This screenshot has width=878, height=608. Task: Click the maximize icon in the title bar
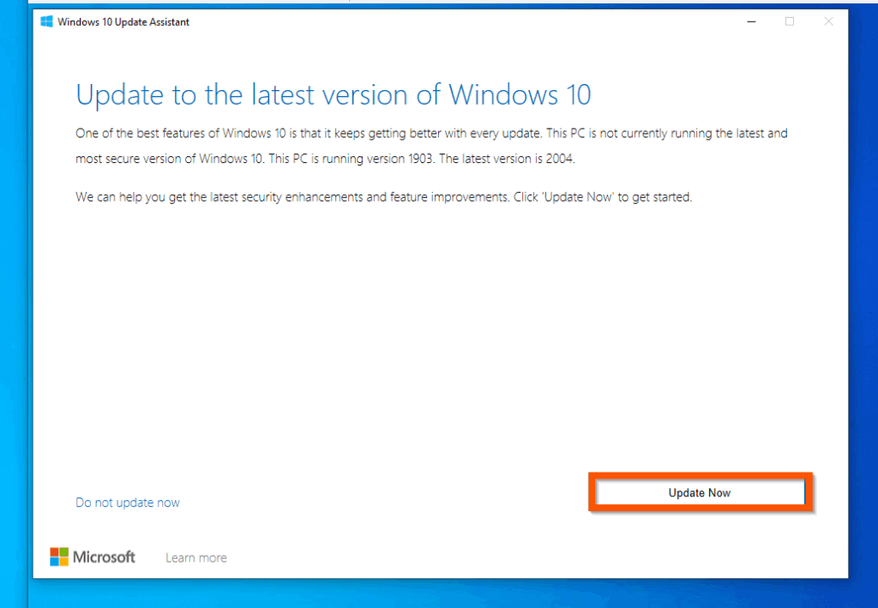(x=790, y=21)
